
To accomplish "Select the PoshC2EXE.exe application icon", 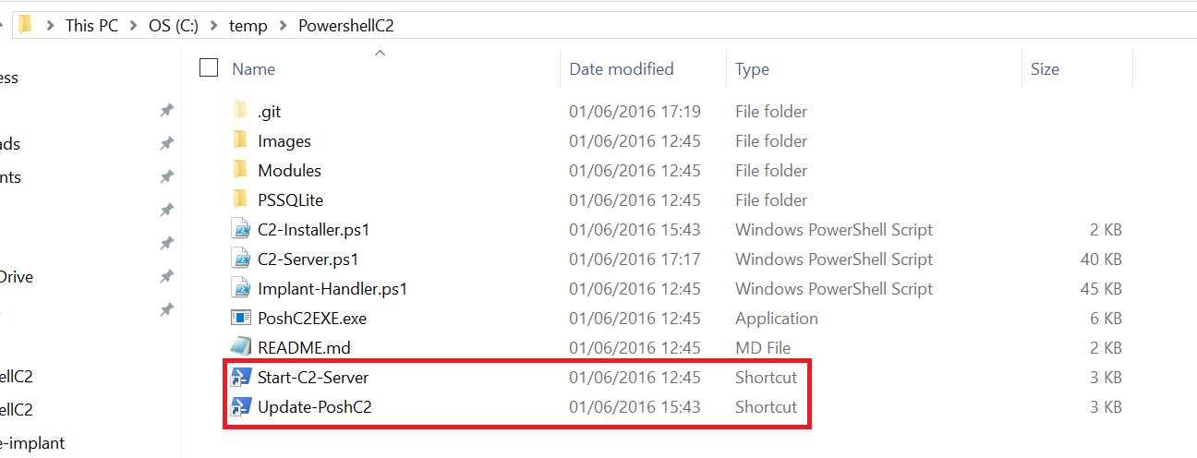I will tap(240, 318).
